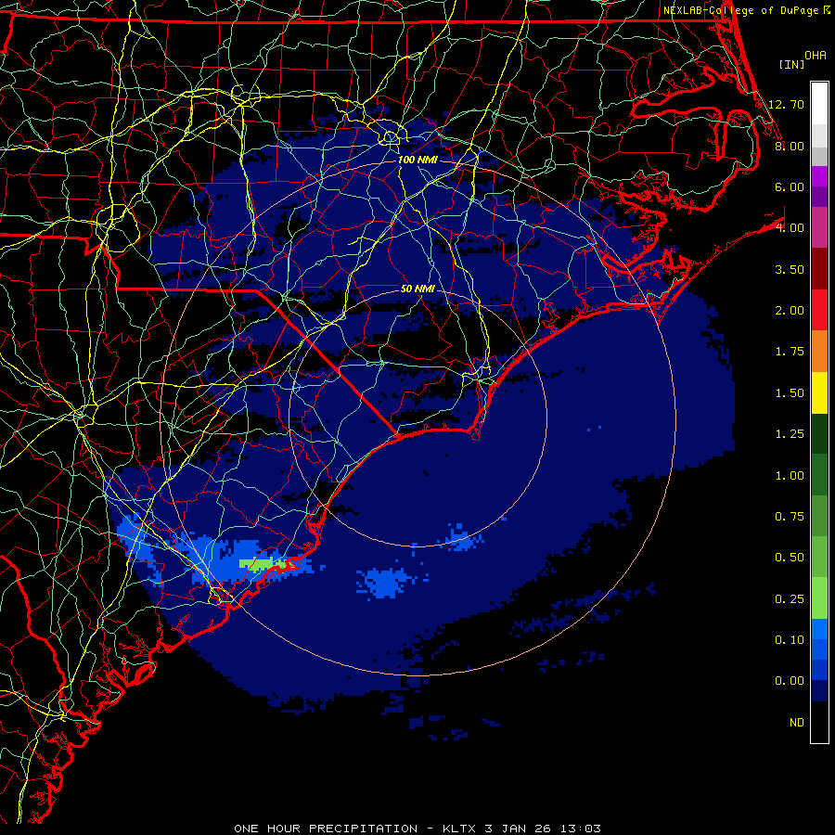Click the 50 NMI range ring label
The height and width of the screenshot is (835, 835).
pyautogui.click(x=417, y=289)
